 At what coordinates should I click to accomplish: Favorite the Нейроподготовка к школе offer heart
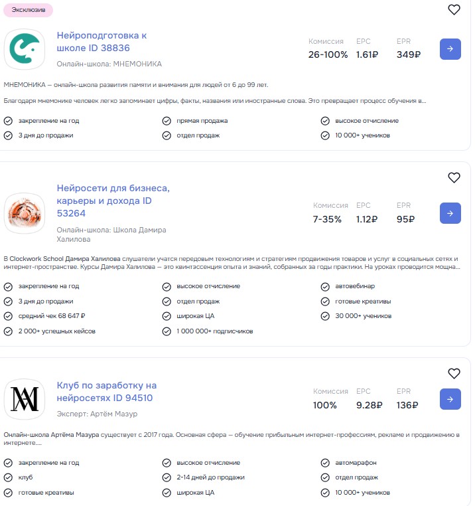[454, 10]
